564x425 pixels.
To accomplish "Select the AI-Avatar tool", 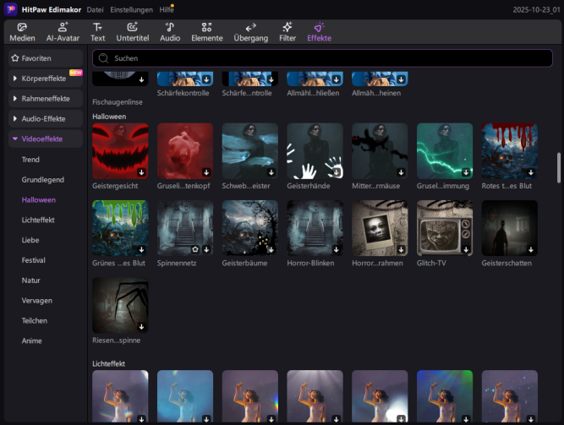I will pos(62,28).
